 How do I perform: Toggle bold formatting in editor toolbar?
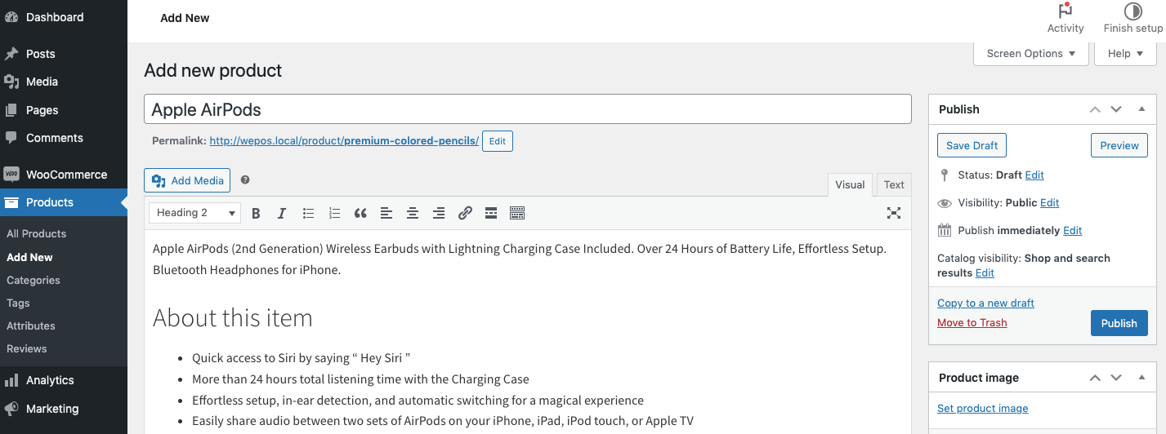pos(256,213)
